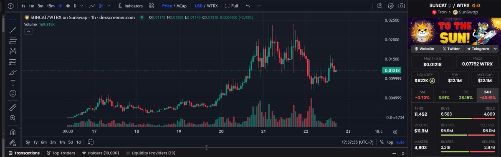Choose the XABCD pattern tool
The image size is (501, 157).
click(x=13, y=51)
